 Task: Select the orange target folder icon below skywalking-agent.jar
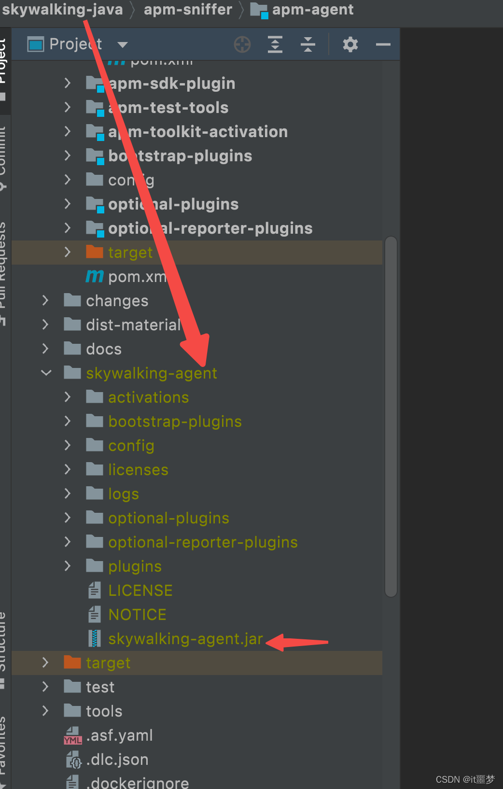pyautogui.click(x=72, y=662)
